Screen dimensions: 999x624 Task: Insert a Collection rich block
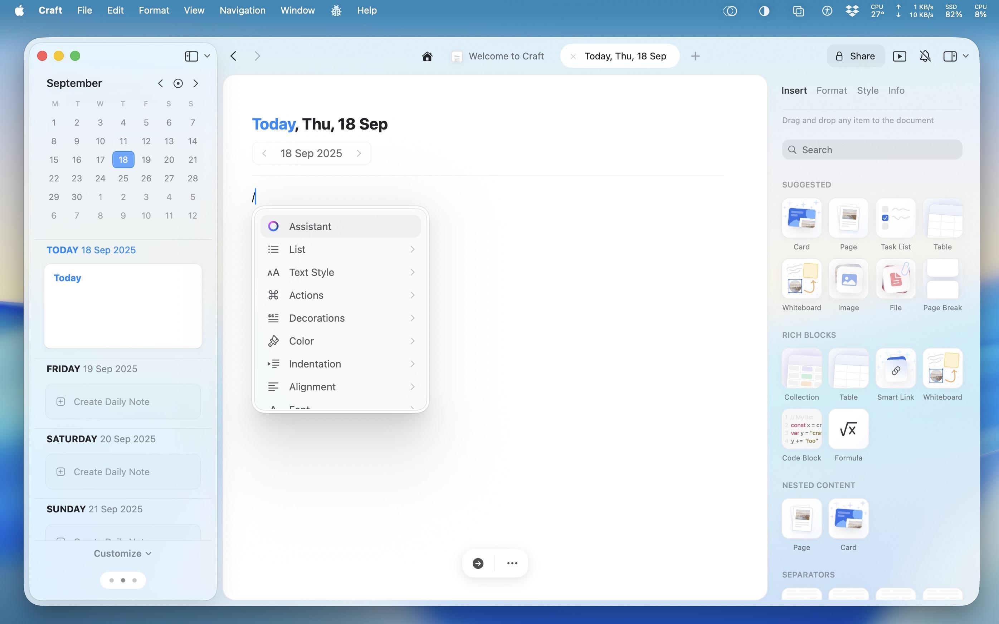(x=801, y=368)
